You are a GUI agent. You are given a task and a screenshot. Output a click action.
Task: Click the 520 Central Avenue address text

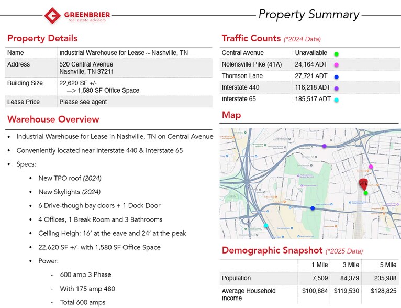point(86,64)
